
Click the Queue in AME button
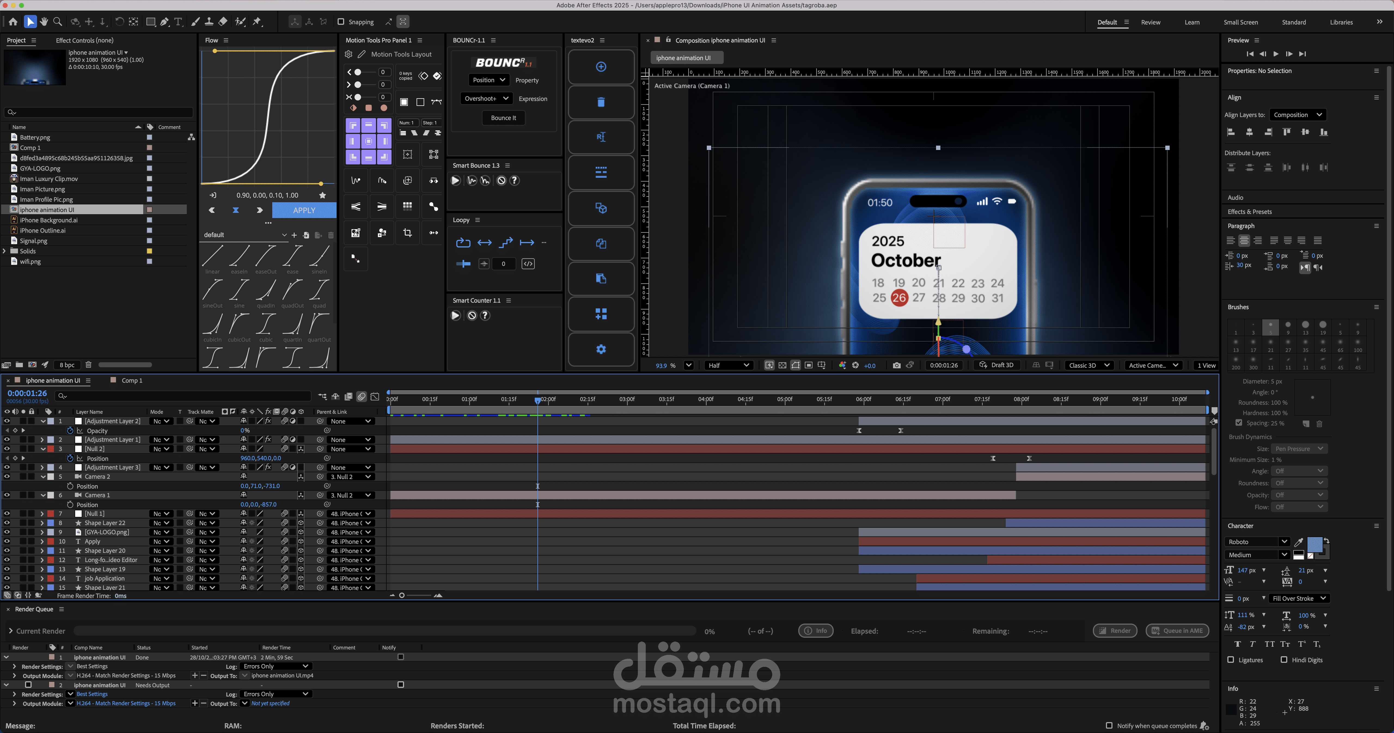[1177, 631]
